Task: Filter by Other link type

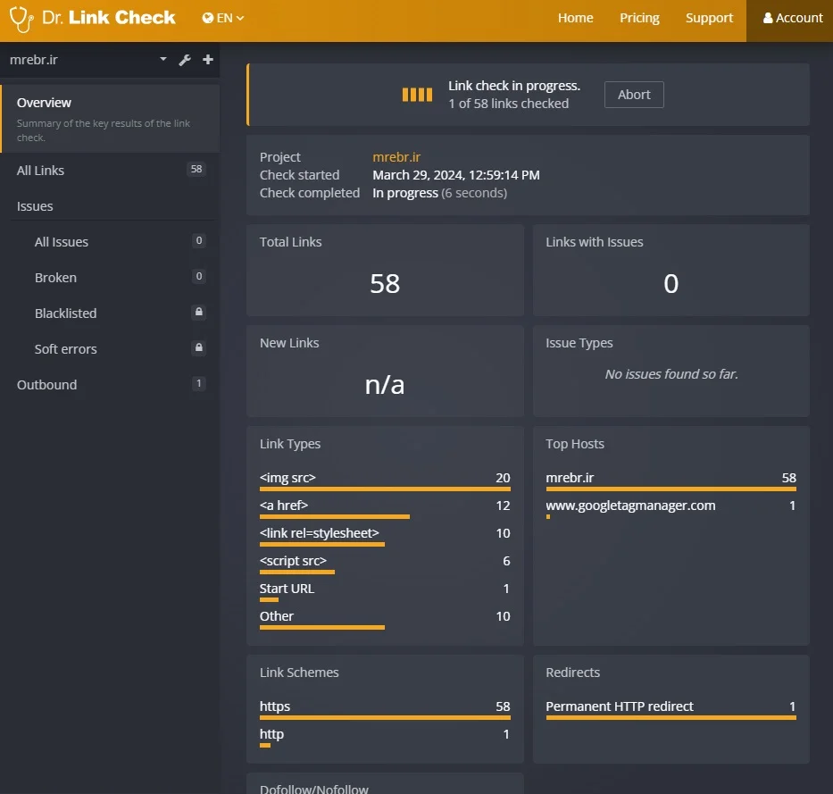Action: click(x=385, y=618)
